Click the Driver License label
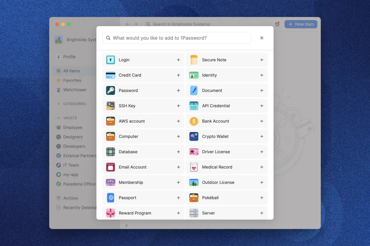The image size is (370, 246). coord(216,152)
